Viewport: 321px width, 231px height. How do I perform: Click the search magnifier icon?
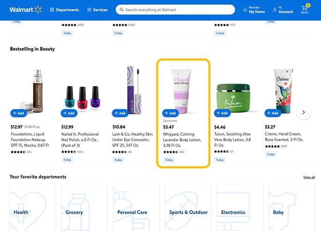click(x=122, y=10)
